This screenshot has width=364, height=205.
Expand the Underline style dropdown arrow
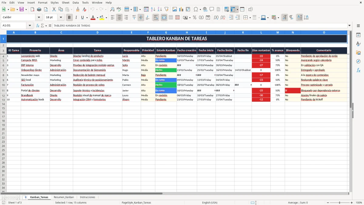[87, 18]
